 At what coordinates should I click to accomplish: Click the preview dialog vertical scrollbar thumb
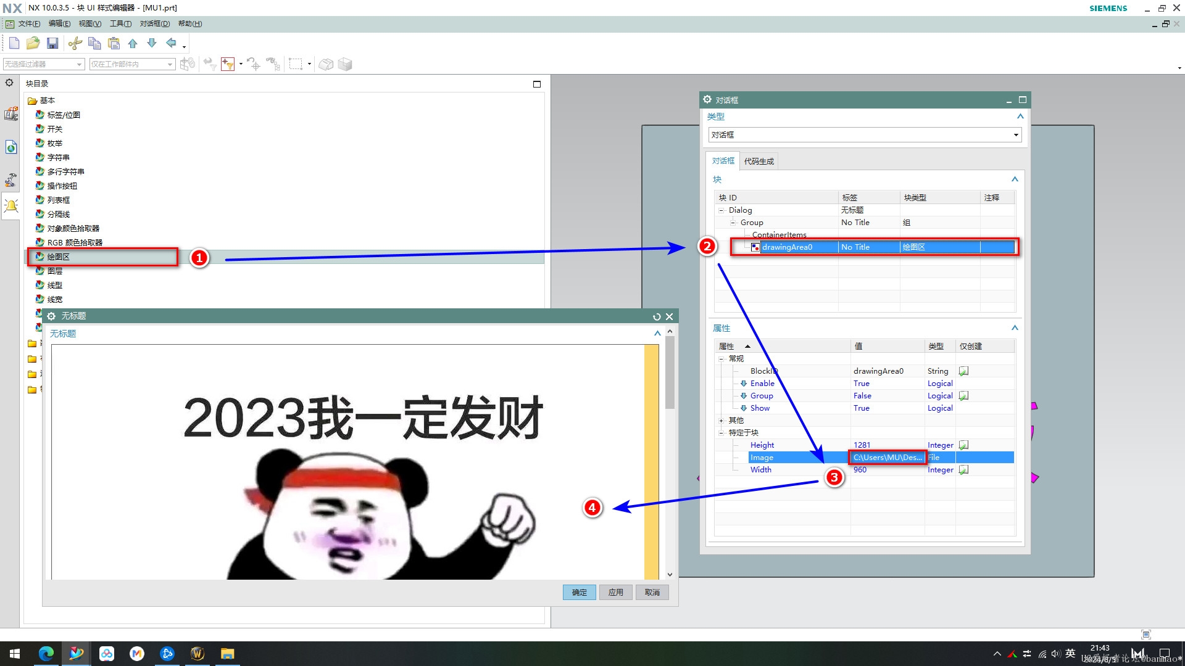(x=670, y=372)
